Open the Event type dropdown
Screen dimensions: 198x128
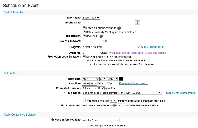click(91, 18)
